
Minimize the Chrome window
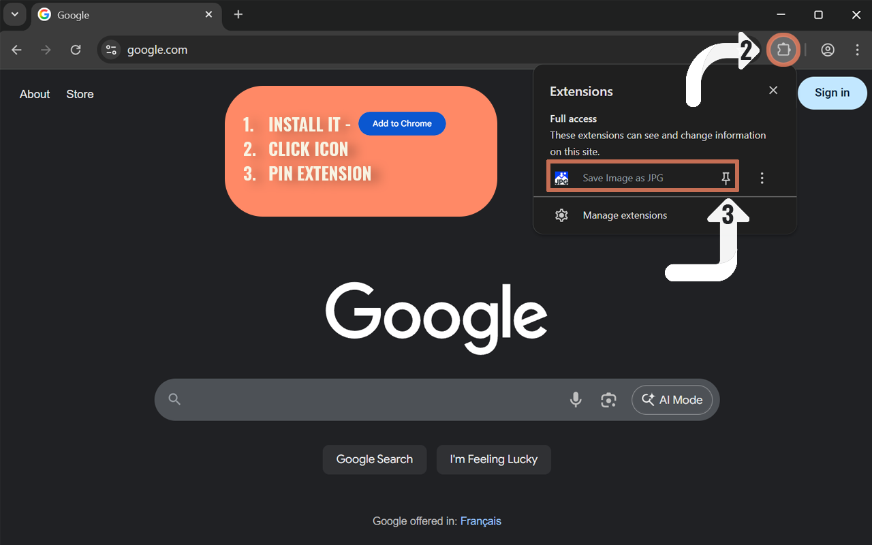pyautogui.click(x=780, y=14)
